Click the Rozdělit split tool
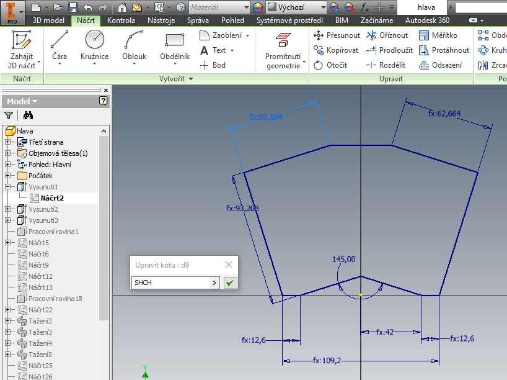Screen dimensions: 507x380 point(386,65)
